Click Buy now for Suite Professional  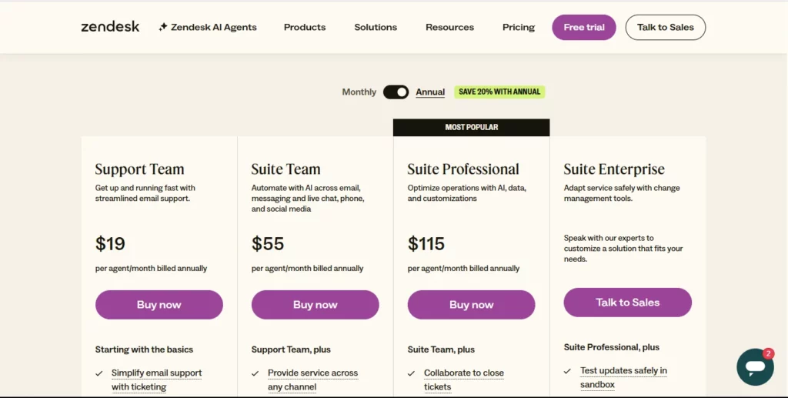point(471,305)
